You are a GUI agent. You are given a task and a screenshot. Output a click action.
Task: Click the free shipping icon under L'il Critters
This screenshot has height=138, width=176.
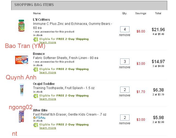click(x=36, y=40)
